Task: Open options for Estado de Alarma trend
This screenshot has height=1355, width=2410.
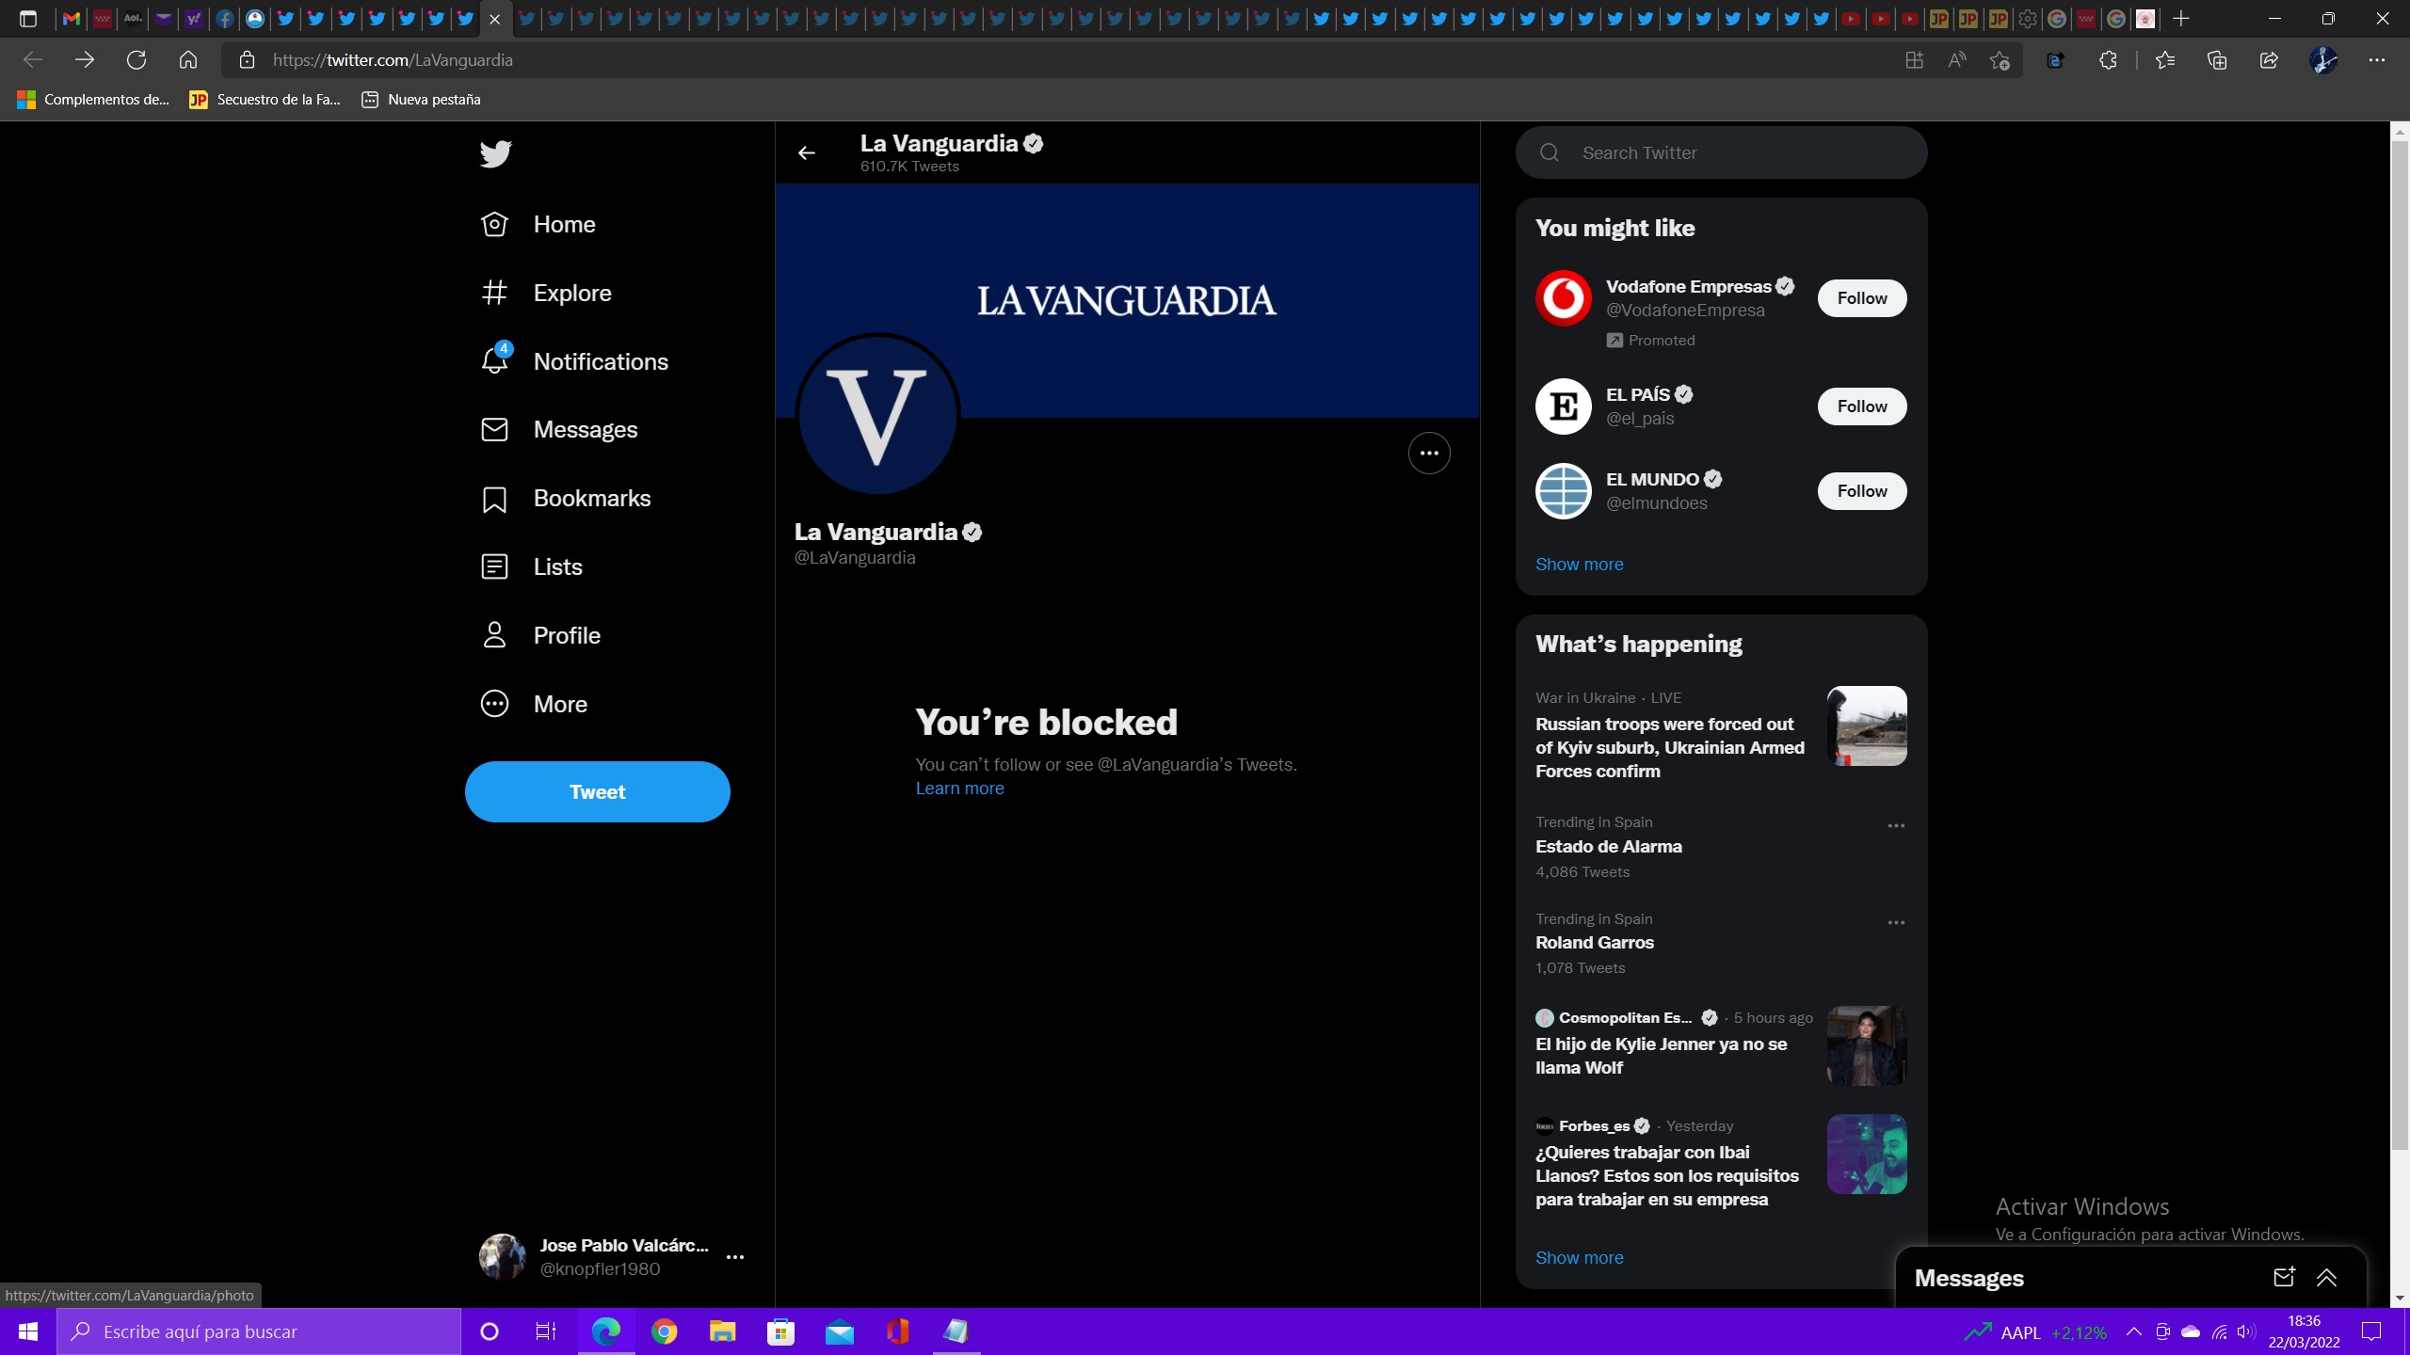Action: click(1896, 825)
